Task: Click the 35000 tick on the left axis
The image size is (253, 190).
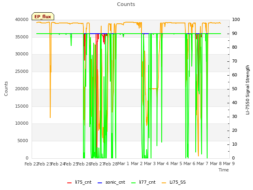Action: tap(22, 37)
